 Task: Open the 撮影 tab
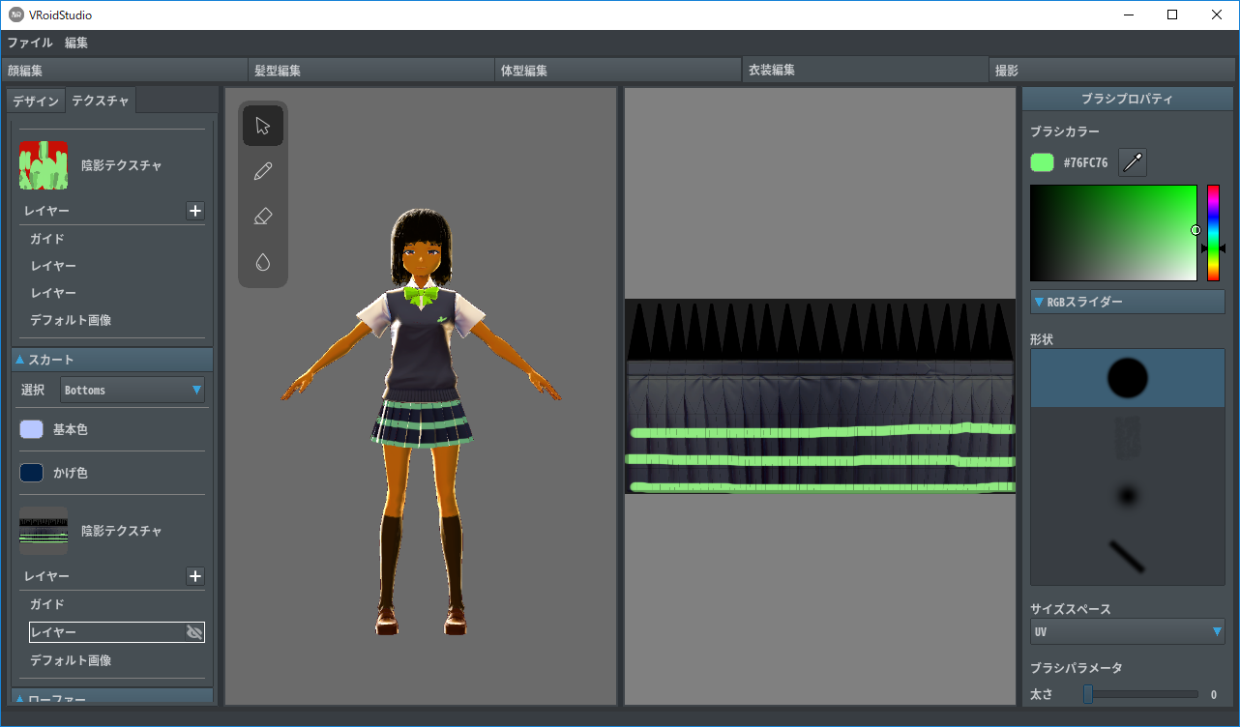coord(1114,71)
